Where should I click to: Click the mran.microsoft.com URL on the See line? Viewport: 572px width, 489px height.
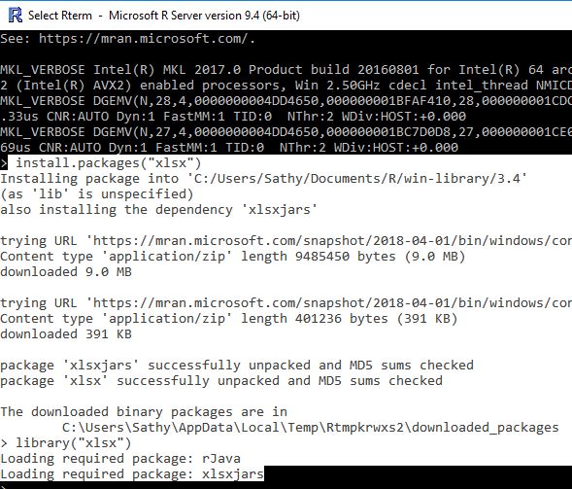pos(147,38)
